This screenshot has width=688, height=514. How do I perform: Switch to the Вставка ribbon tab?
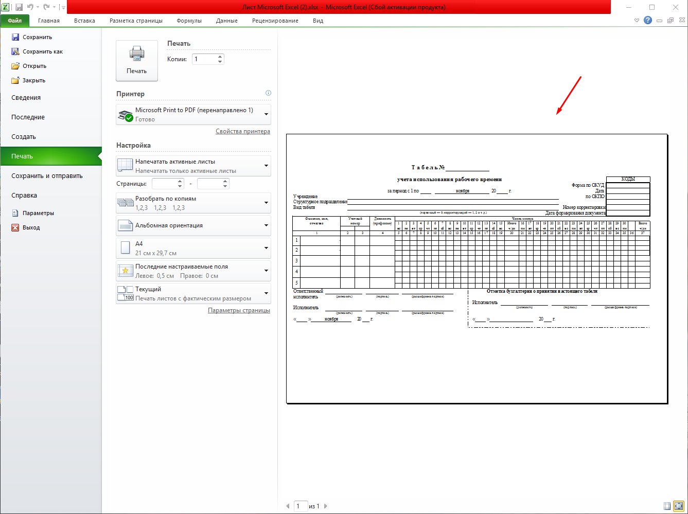84,21
